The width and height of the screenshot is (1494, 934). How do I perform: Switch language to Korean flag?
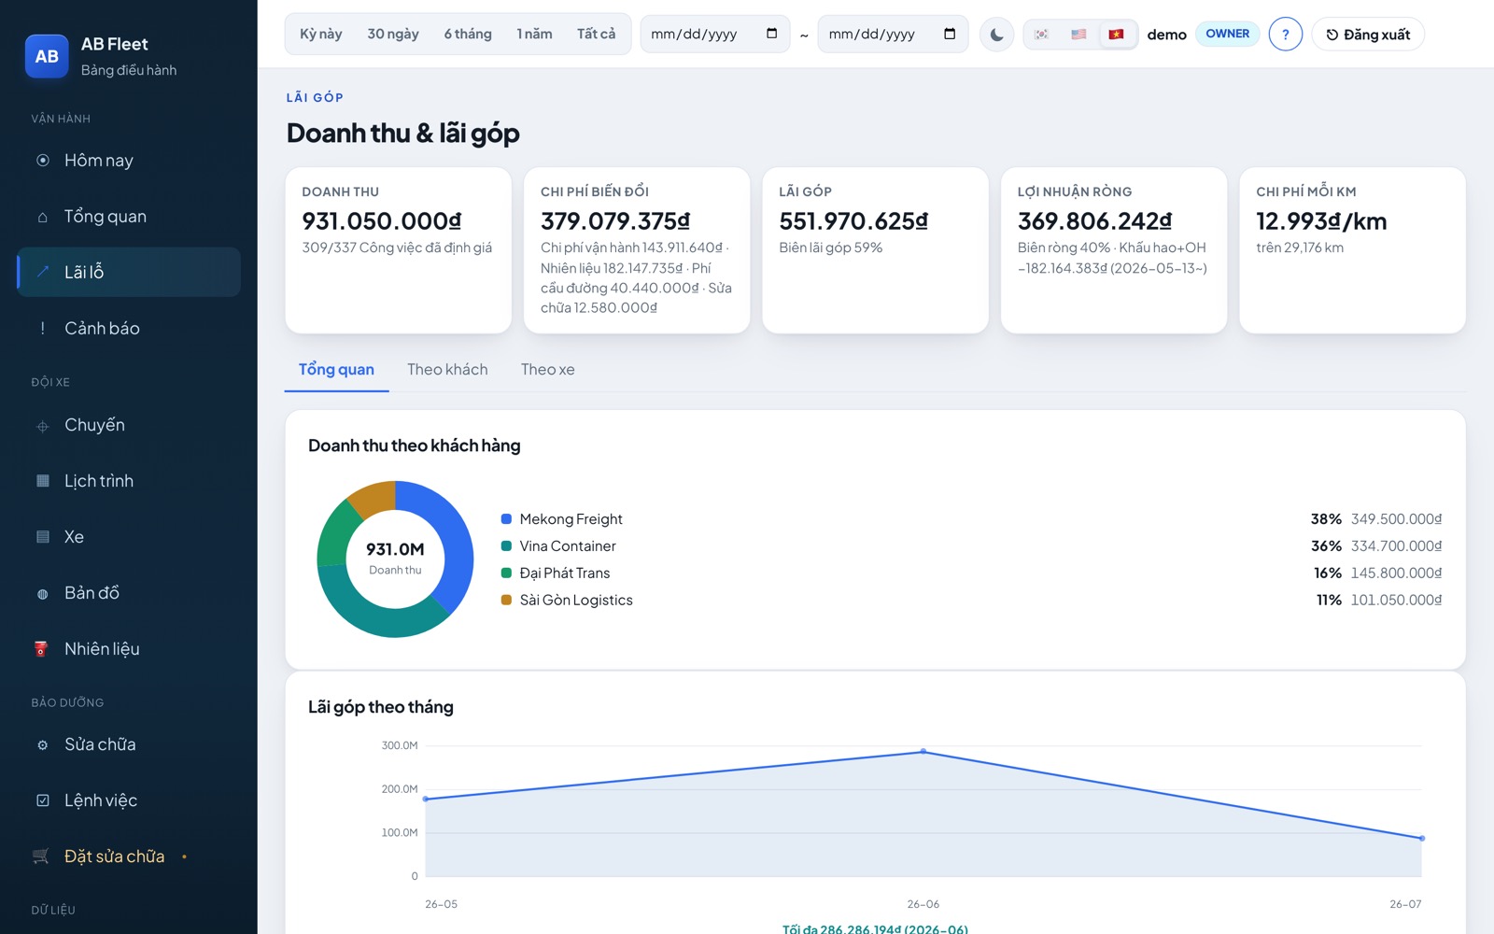tap(1041, 35)
